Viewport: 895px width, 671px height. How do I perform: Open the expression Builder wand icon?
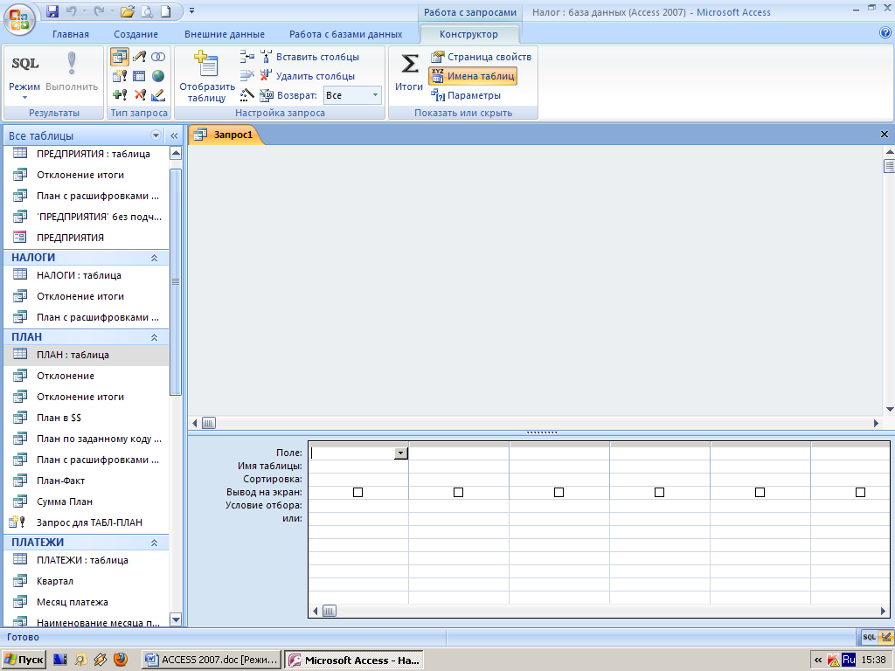point(247,94)
